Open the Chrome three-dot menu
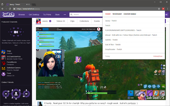 167,9
